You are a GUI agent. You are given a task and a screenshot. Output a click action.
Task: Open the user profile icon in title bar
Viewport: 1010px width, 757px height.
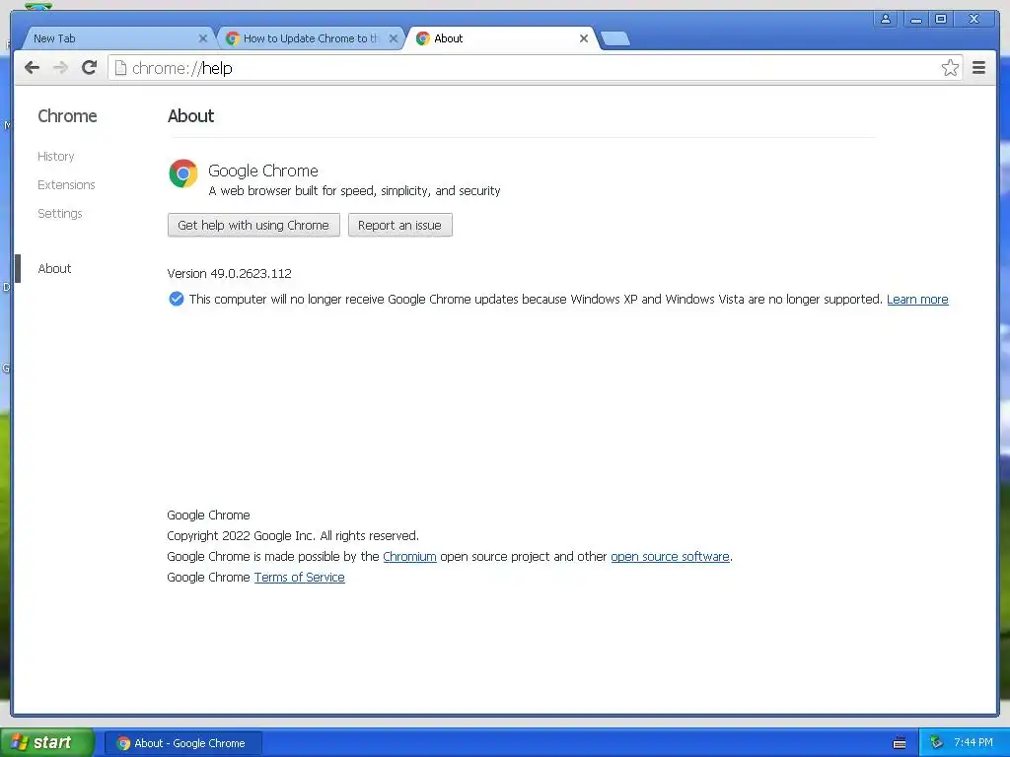(886, 19)
